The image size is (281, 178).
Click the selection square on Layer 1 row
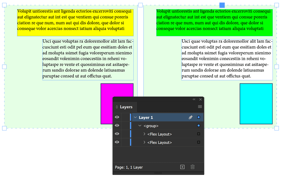point(199,117)
